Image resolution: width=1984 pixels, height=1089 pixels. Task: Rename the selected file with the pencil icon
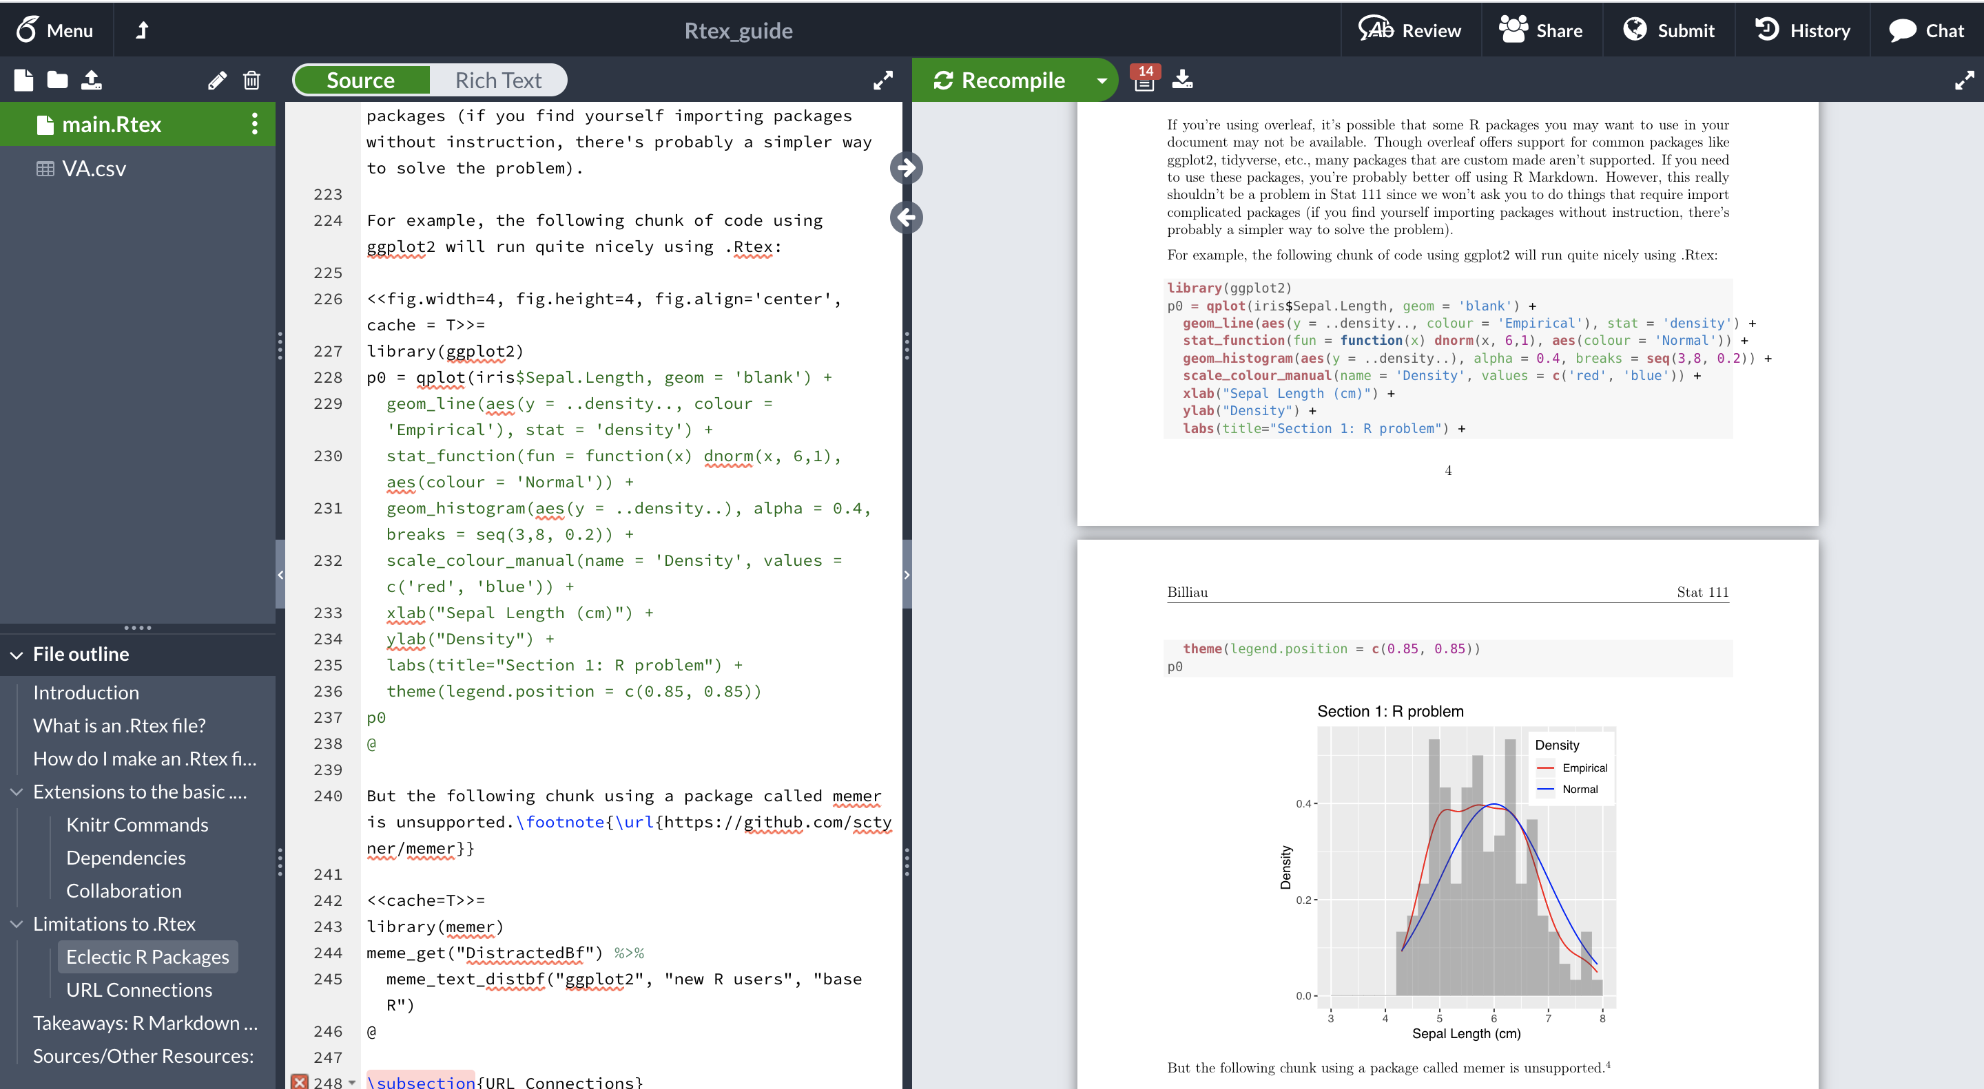[218, 80]
